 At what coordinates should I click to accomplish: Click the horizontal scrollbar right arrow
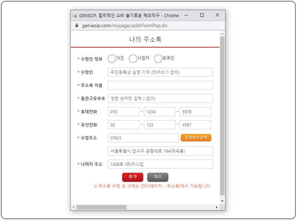(217, 207)
